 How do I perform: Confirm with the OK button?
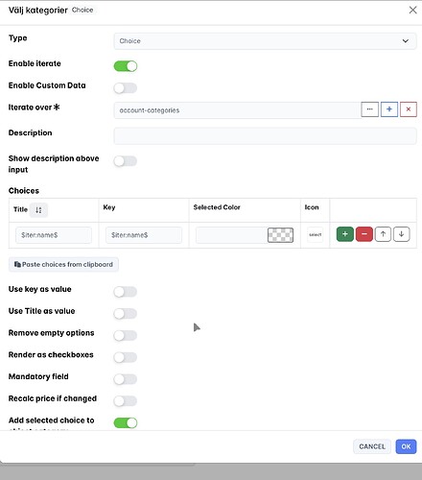406,446
